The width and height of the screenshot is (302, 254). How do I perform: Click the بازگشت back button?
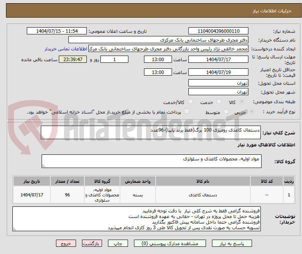click(92, 244)
